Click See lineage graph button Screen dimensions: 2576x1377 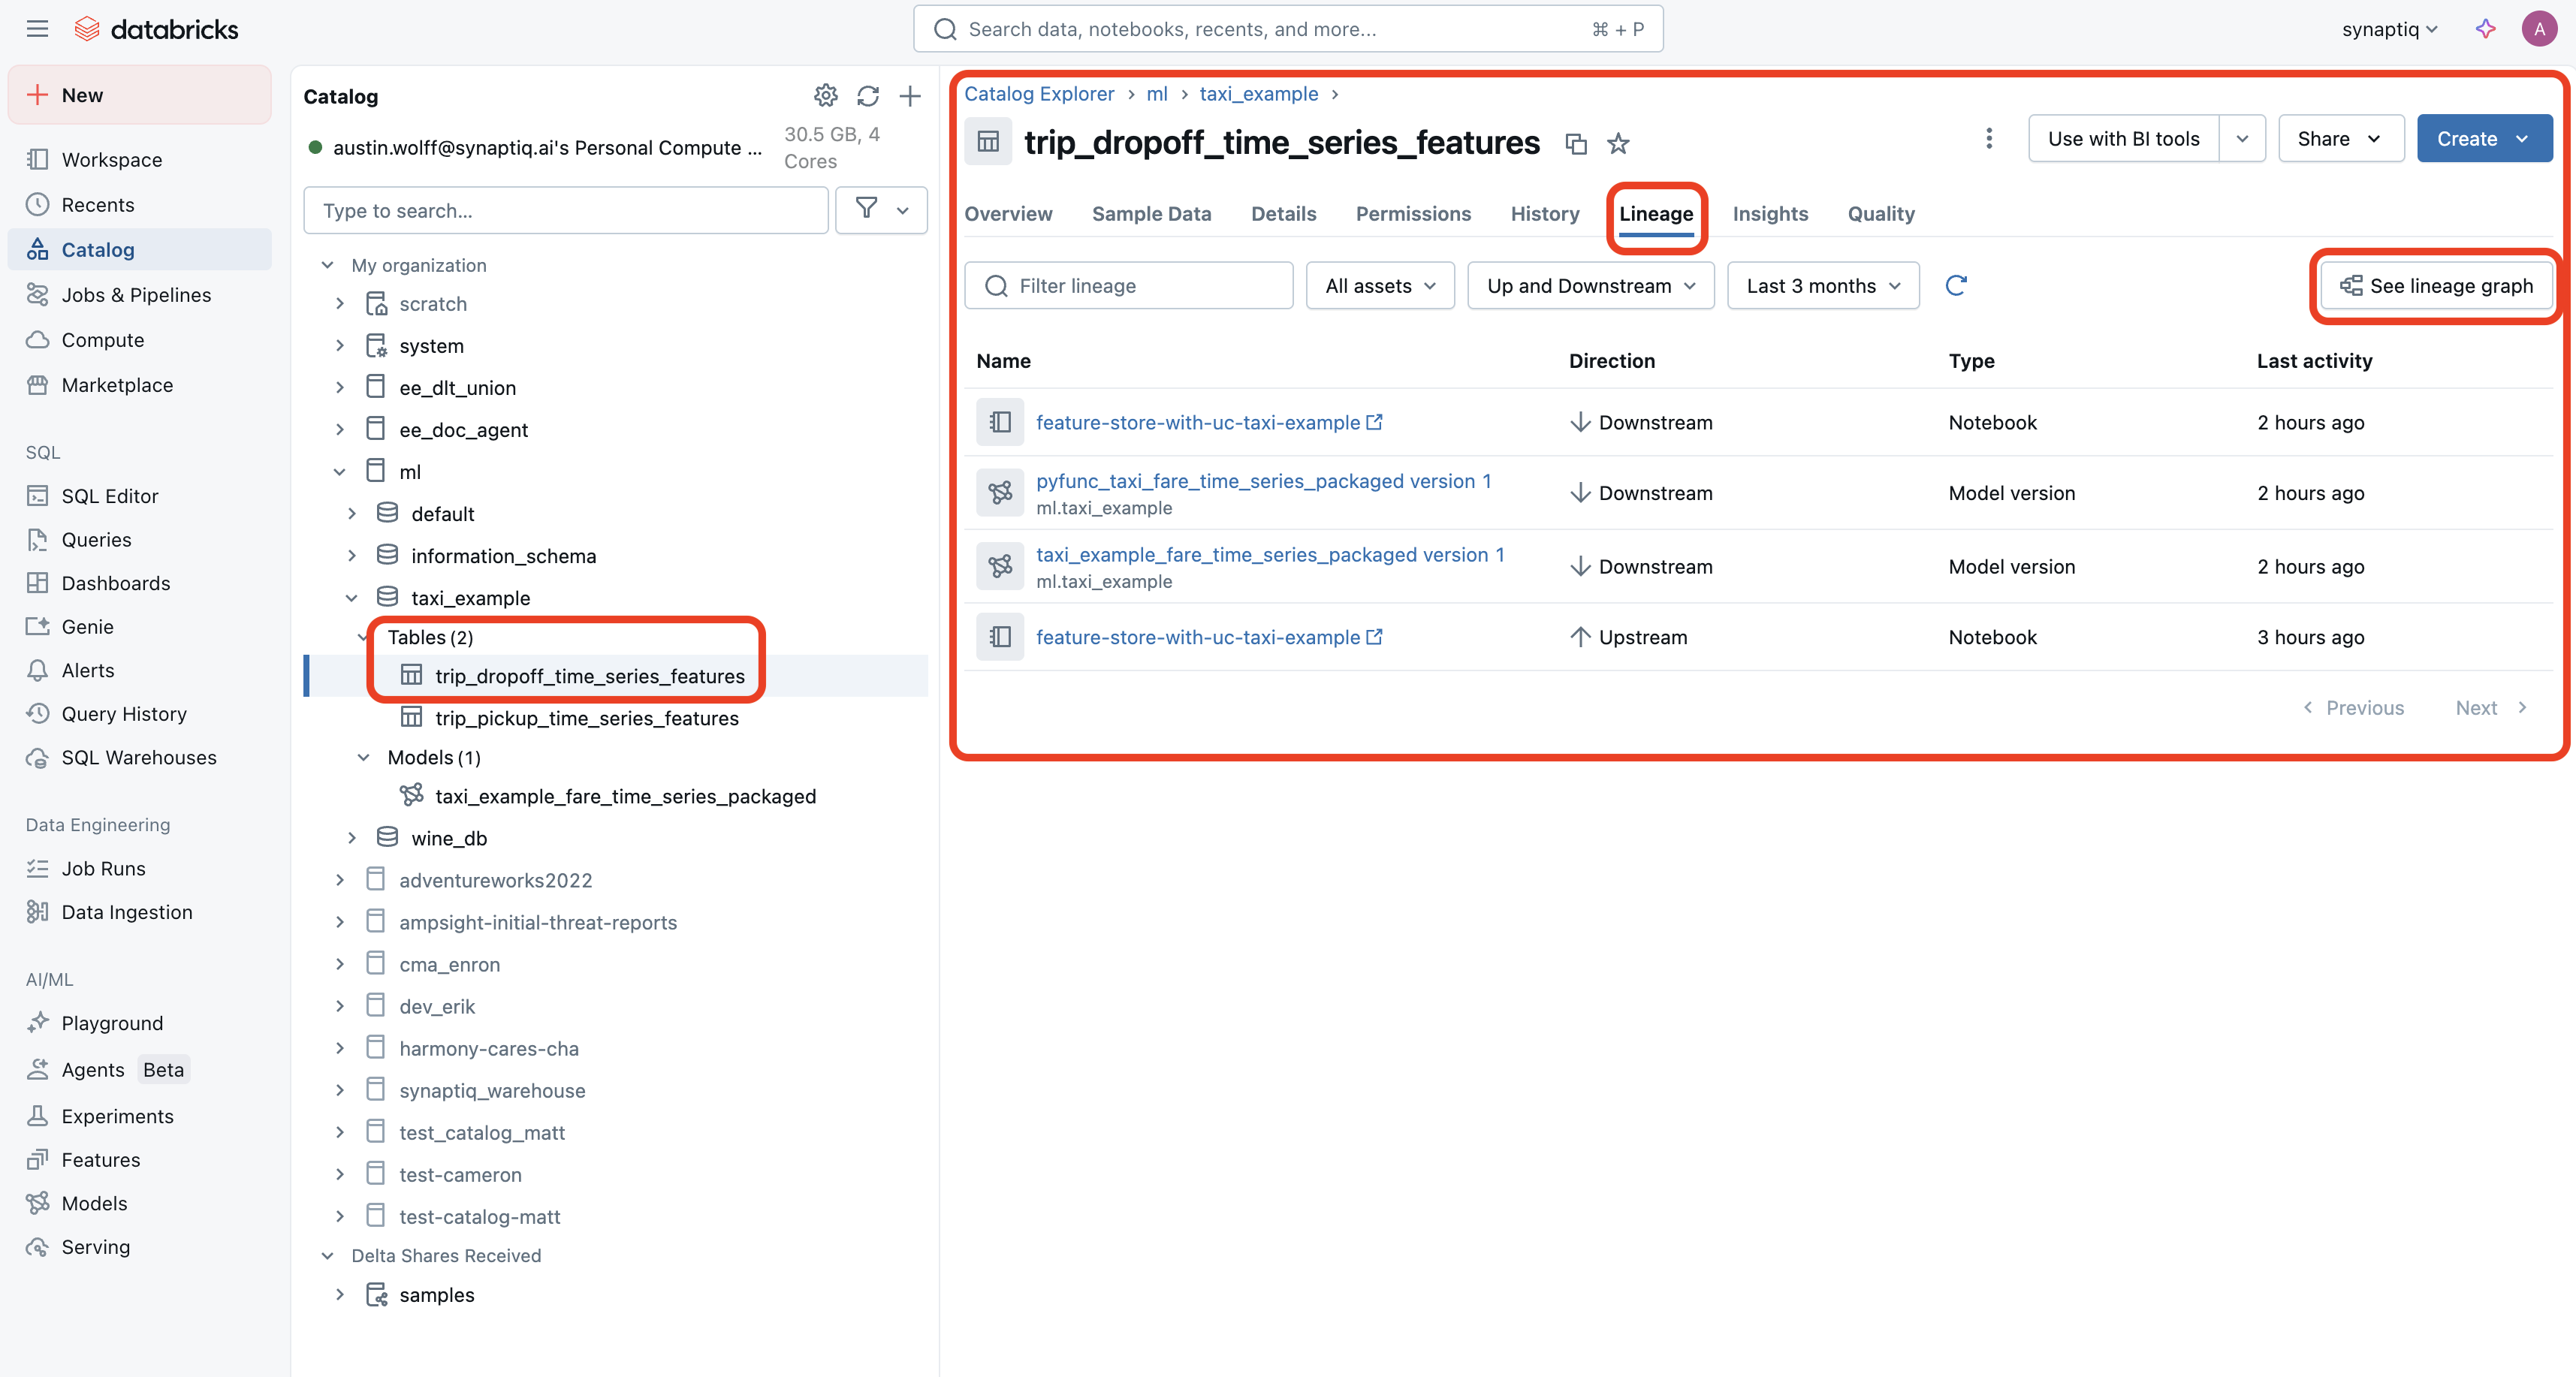[x=2436, y=286]
